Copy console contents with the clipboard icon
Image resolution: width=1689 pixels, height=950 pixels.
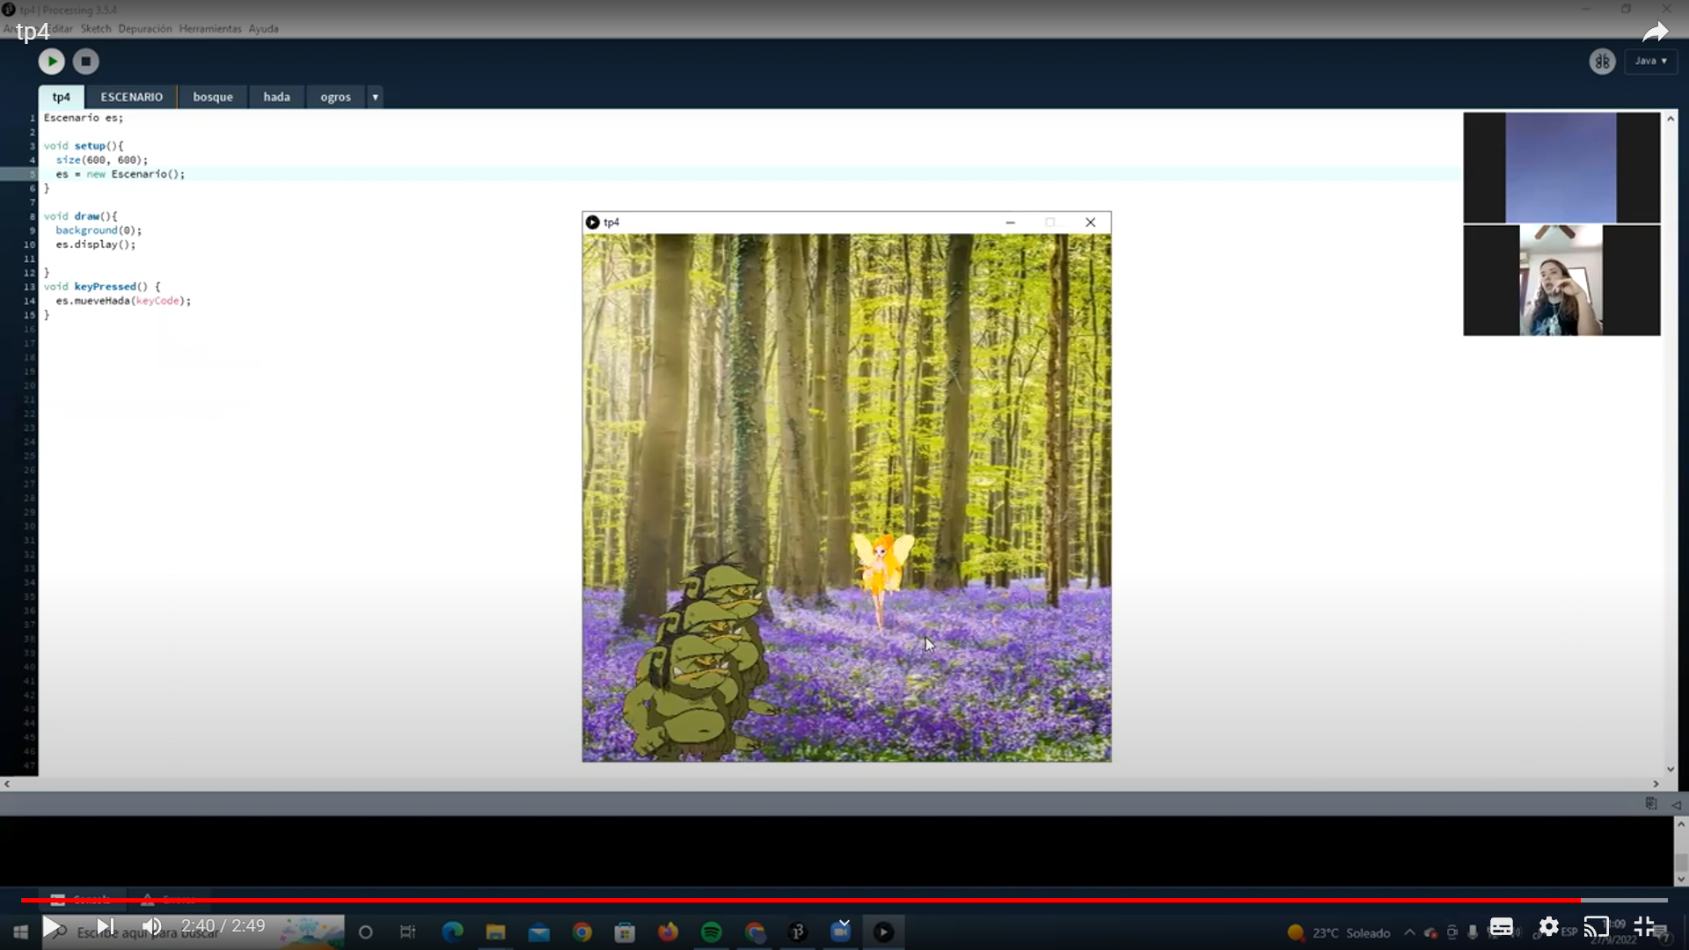tap(1651, 803)
